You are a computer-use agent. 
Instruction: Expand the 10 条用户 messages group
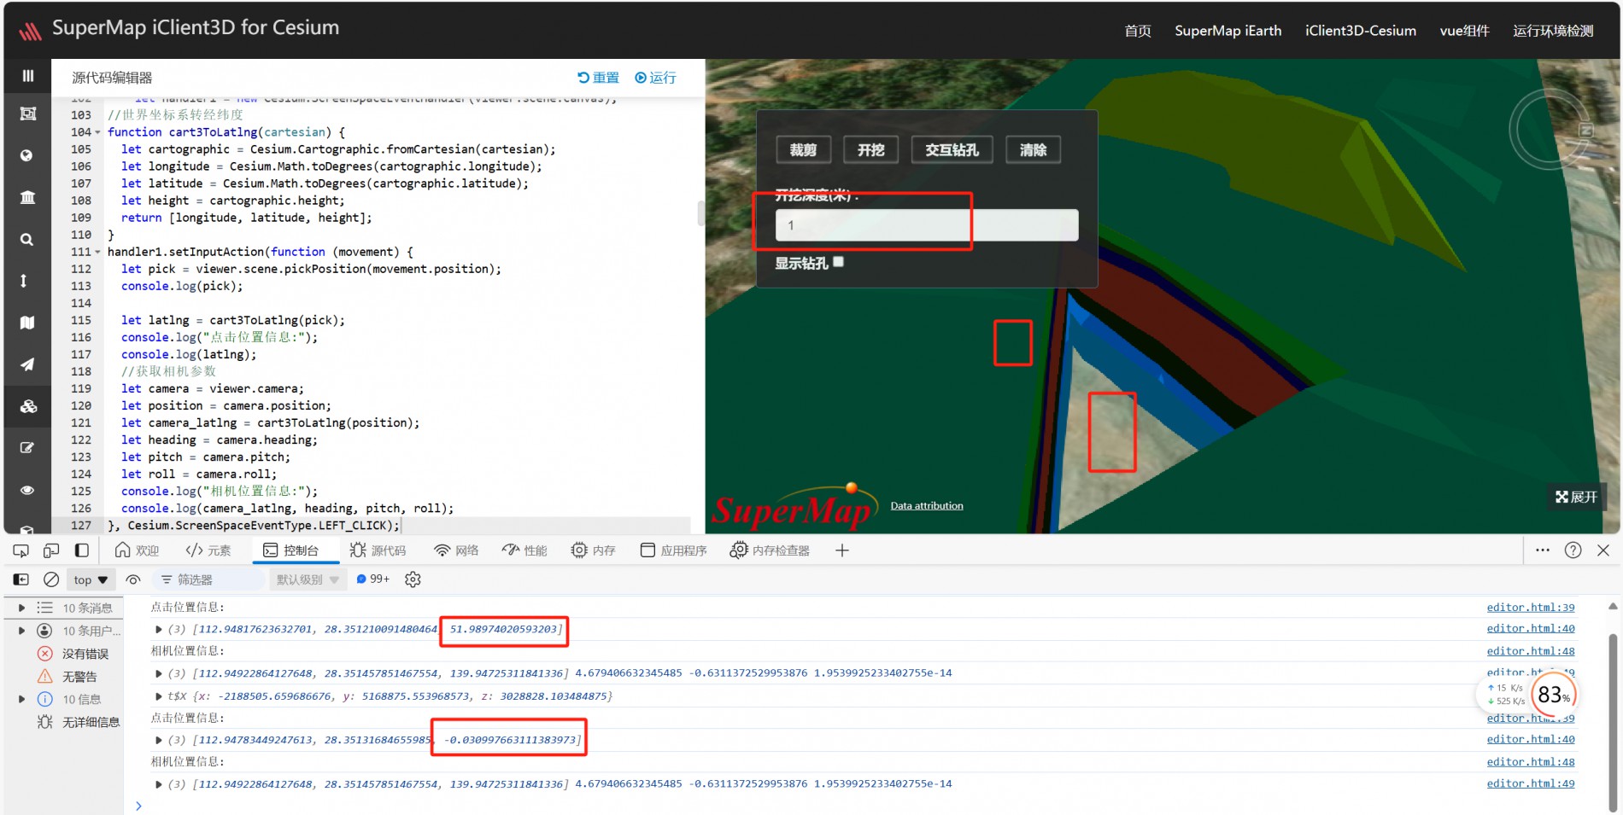(x=21, y=631)
